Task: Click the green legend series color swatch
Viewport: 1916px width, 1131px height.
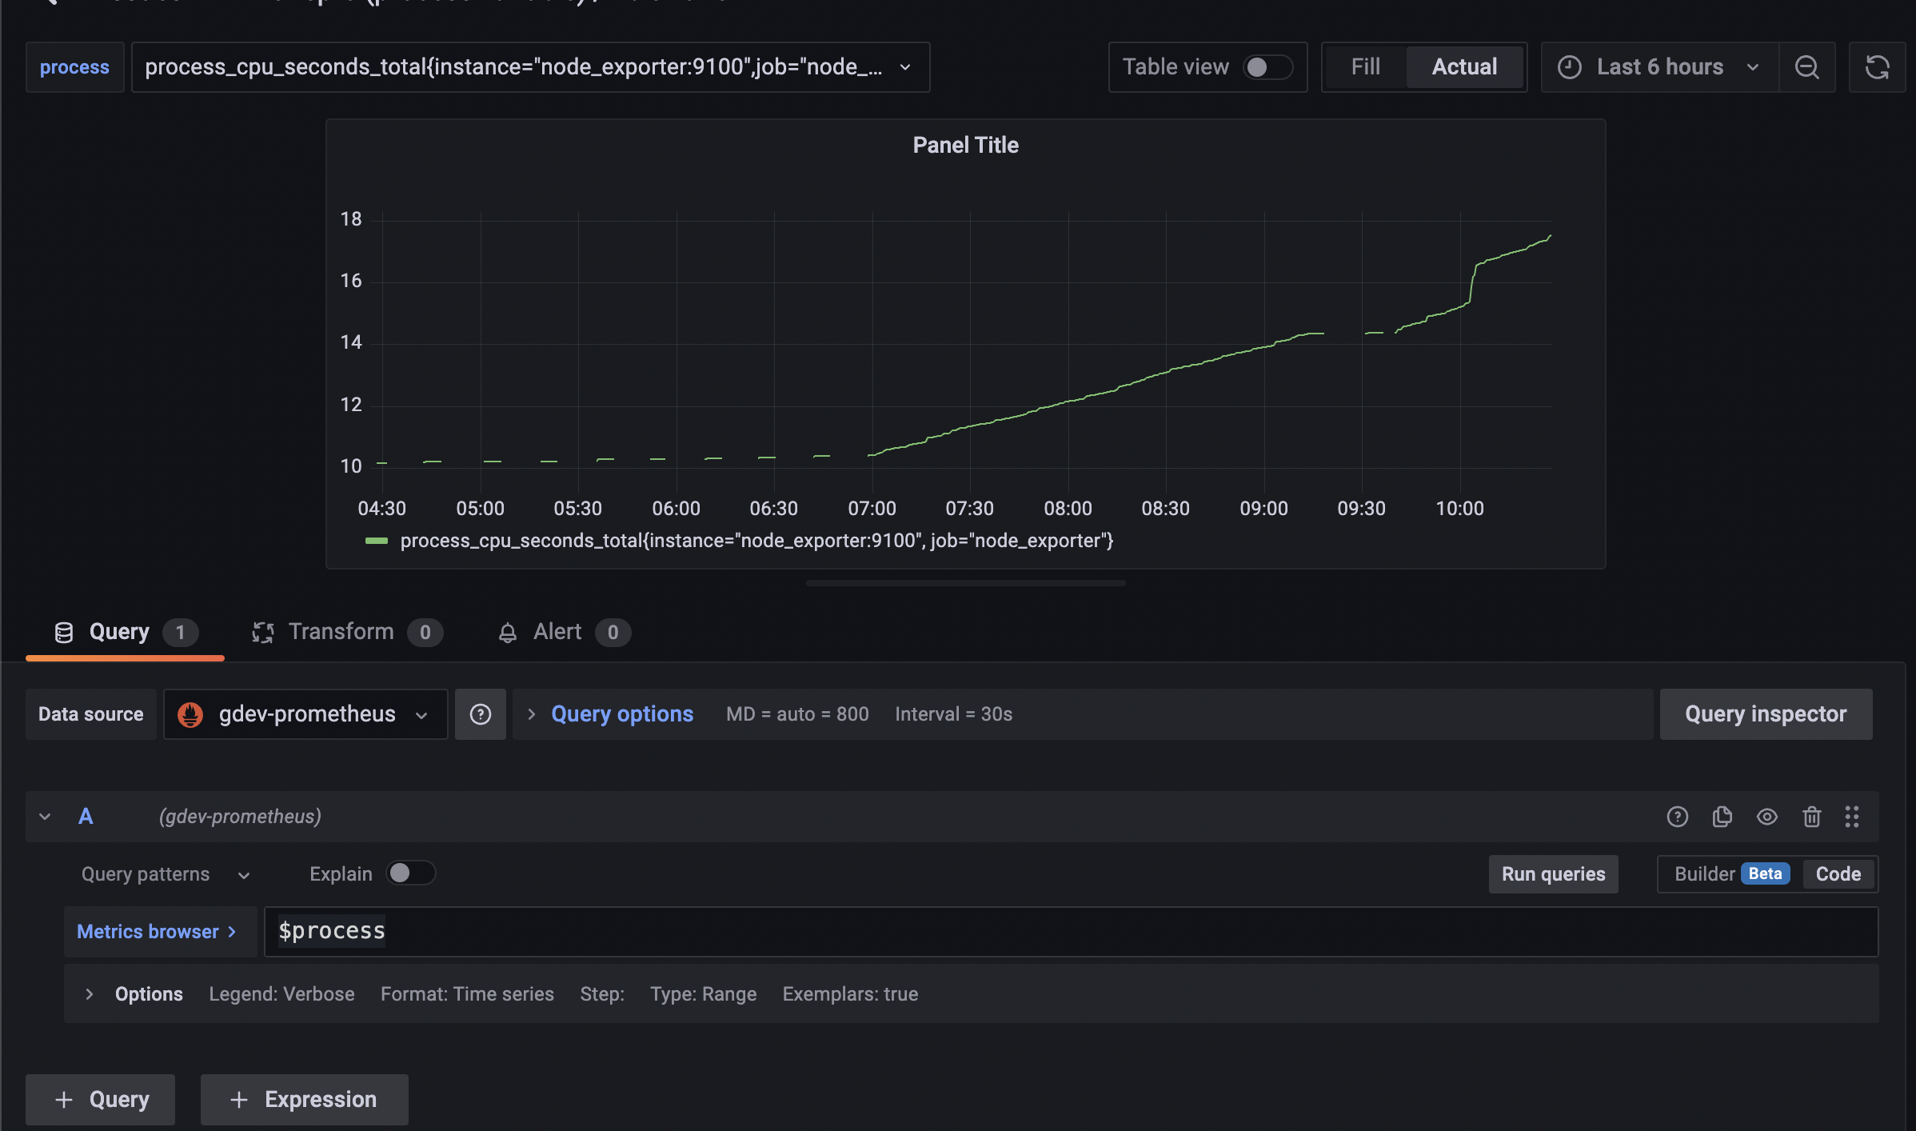Action: click(x=376, y=542)
